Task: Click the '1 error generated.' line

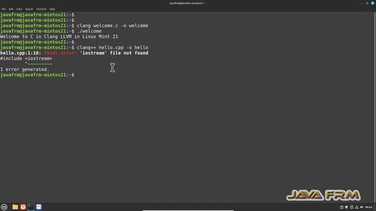Action: [25, 69]
